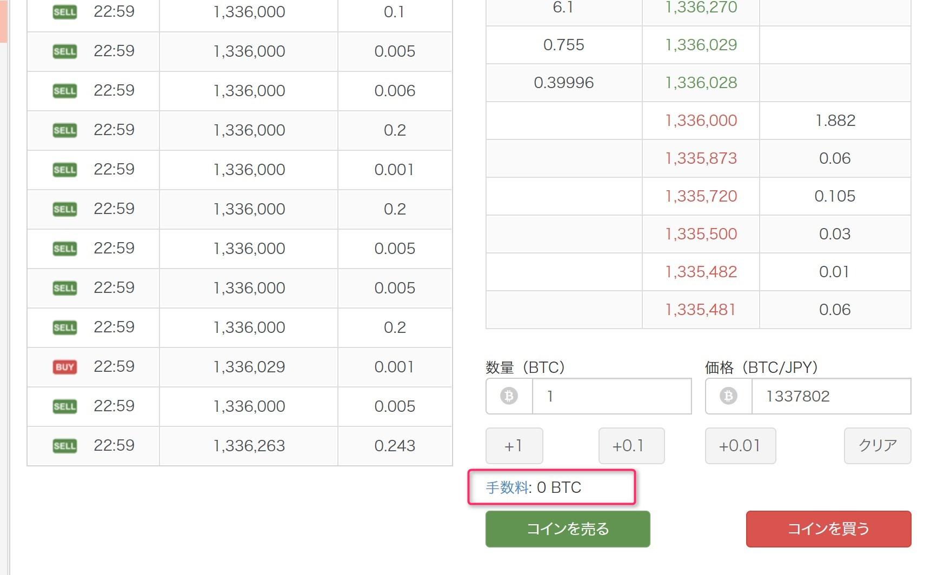Click the Bitcoin icon beside price field
Image resolution: width=944 pixels, height=575 pixels.
coord(728,396)
